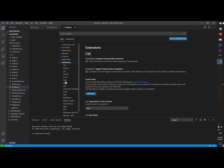Click the feedback icon in status bar
The width and height of the screenshot is (224, 168).
pos(210,146)
